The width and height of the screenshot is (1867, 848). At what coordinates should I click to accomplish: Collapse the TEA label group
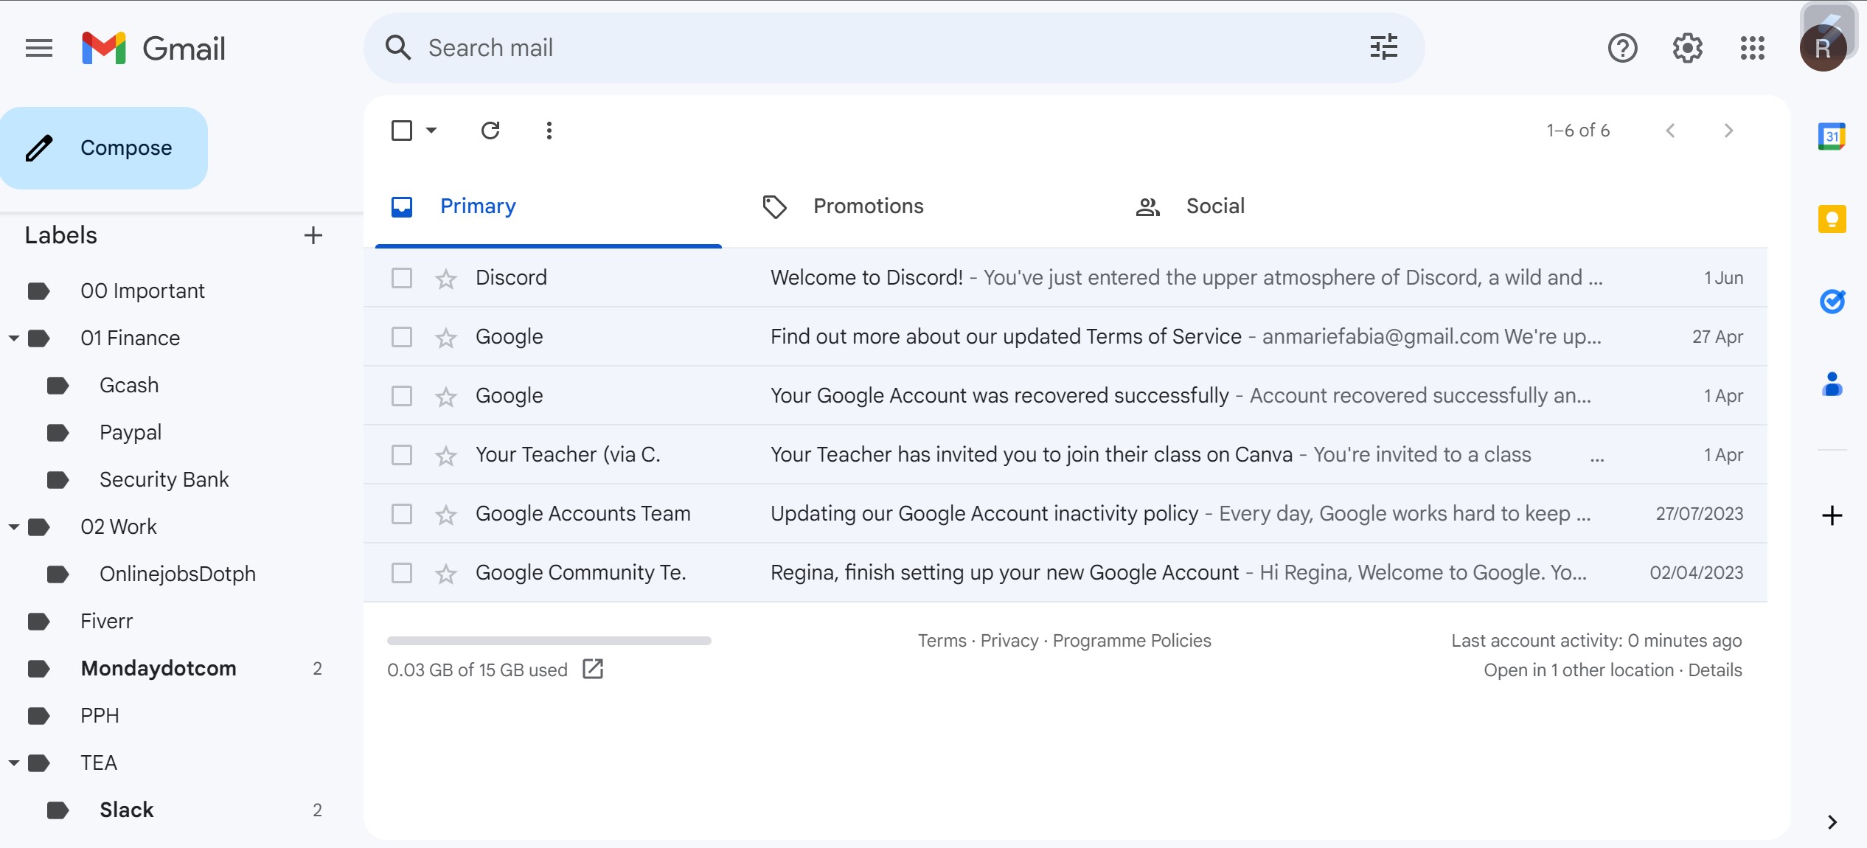pyautogui.click(x=14, y=763)
